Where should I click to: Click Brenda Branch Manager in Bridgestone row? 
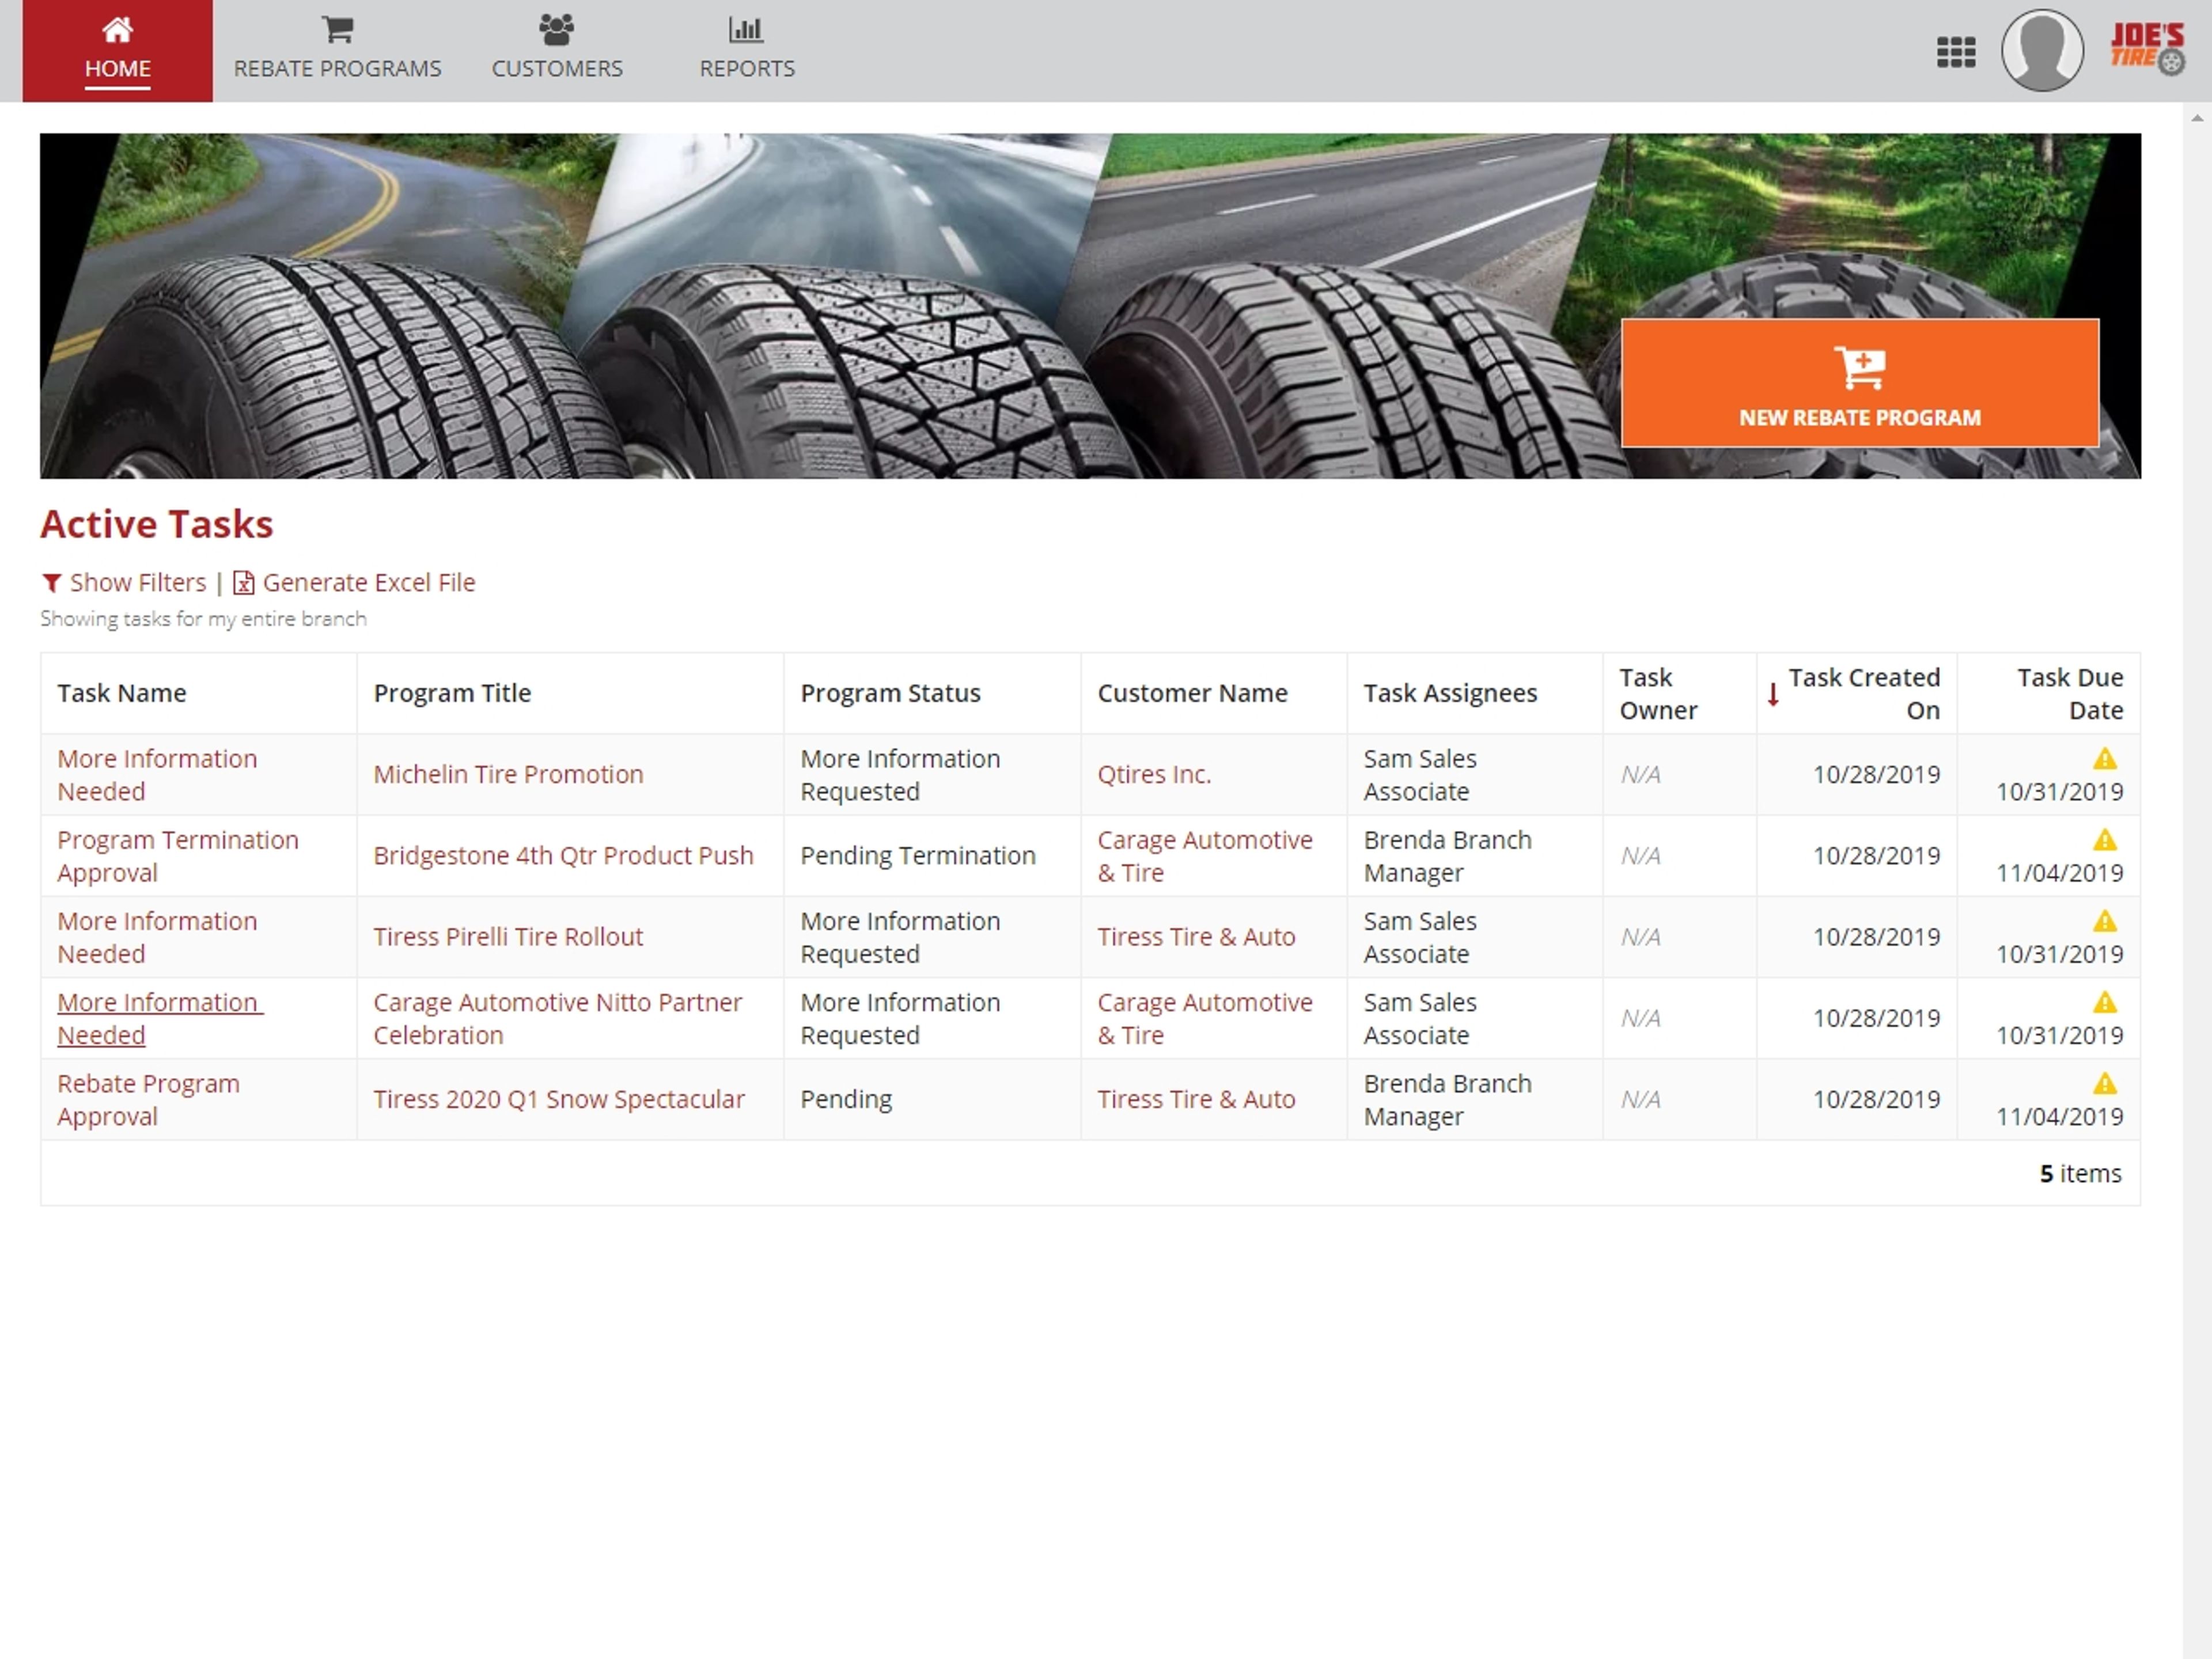[1447, 856]
